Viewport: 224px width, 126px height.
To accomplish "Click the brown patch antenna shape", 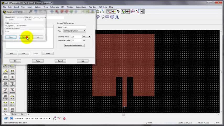I will click(x=124, y=57).
